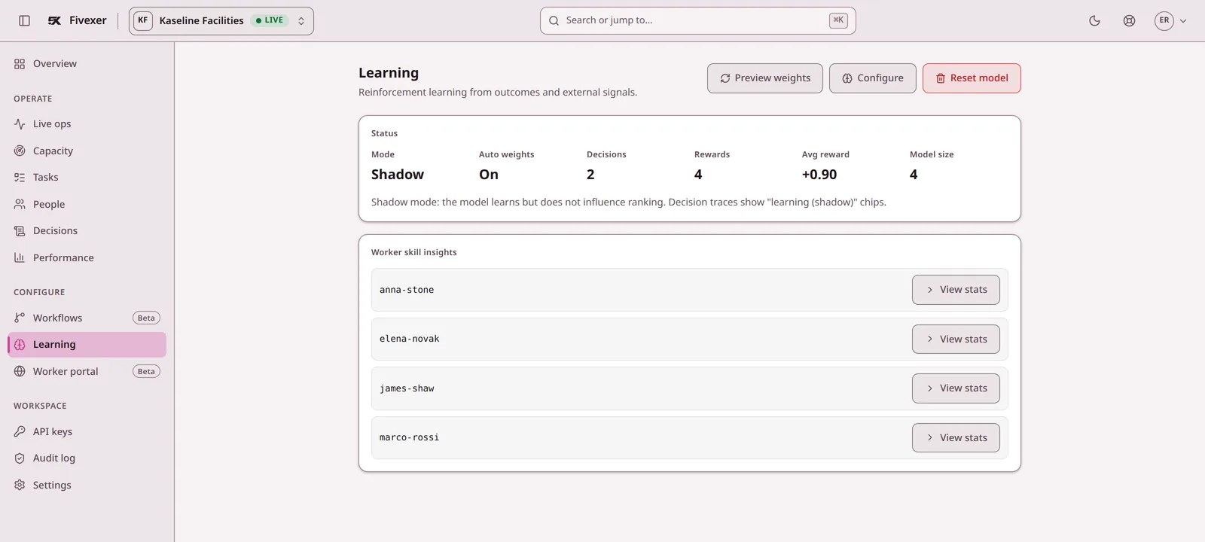Viewport: 1205px width, 542px height.
Task: Click the elena-novak worker name
Action: pyautogui.click(x=409, y=339)
